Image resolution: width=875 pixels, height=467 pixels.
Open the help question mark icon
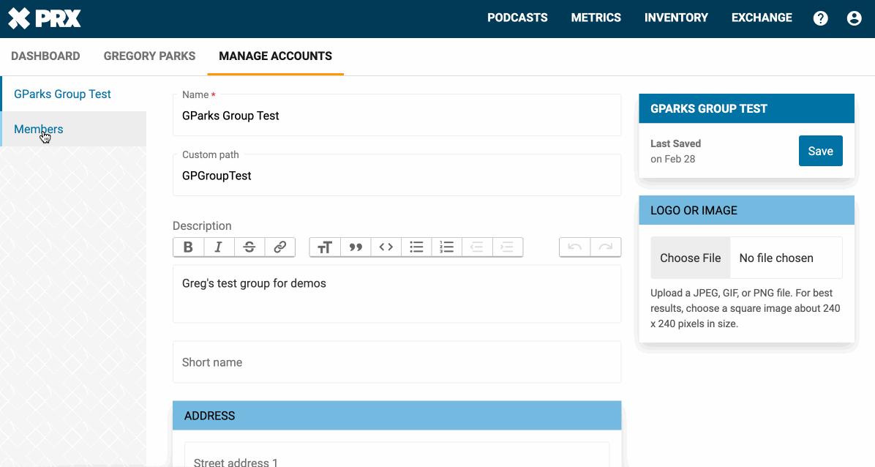821,18
